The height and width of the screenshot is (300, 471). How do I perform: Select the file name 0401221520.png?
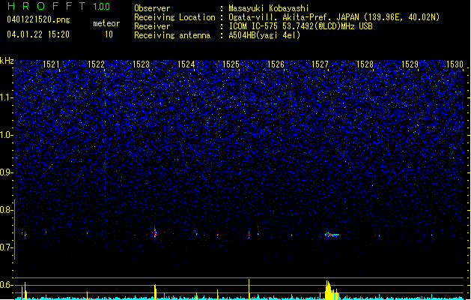38,19
